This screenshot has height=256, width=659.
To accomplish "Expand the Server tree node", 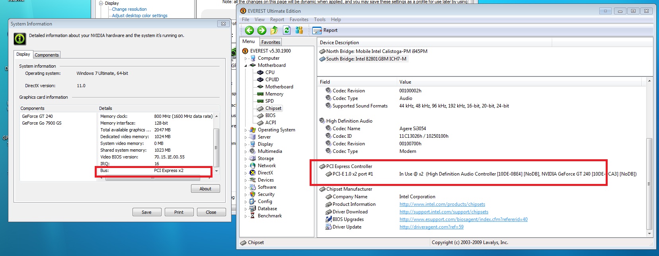I will pyautogui.click(x=246, y=137).
